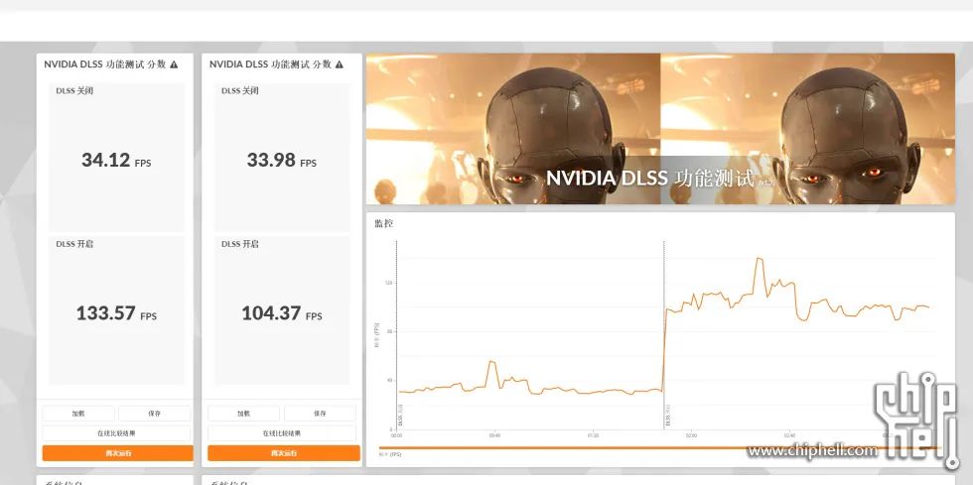Click the title above the 33.98 FPS panel

[270, 63]
